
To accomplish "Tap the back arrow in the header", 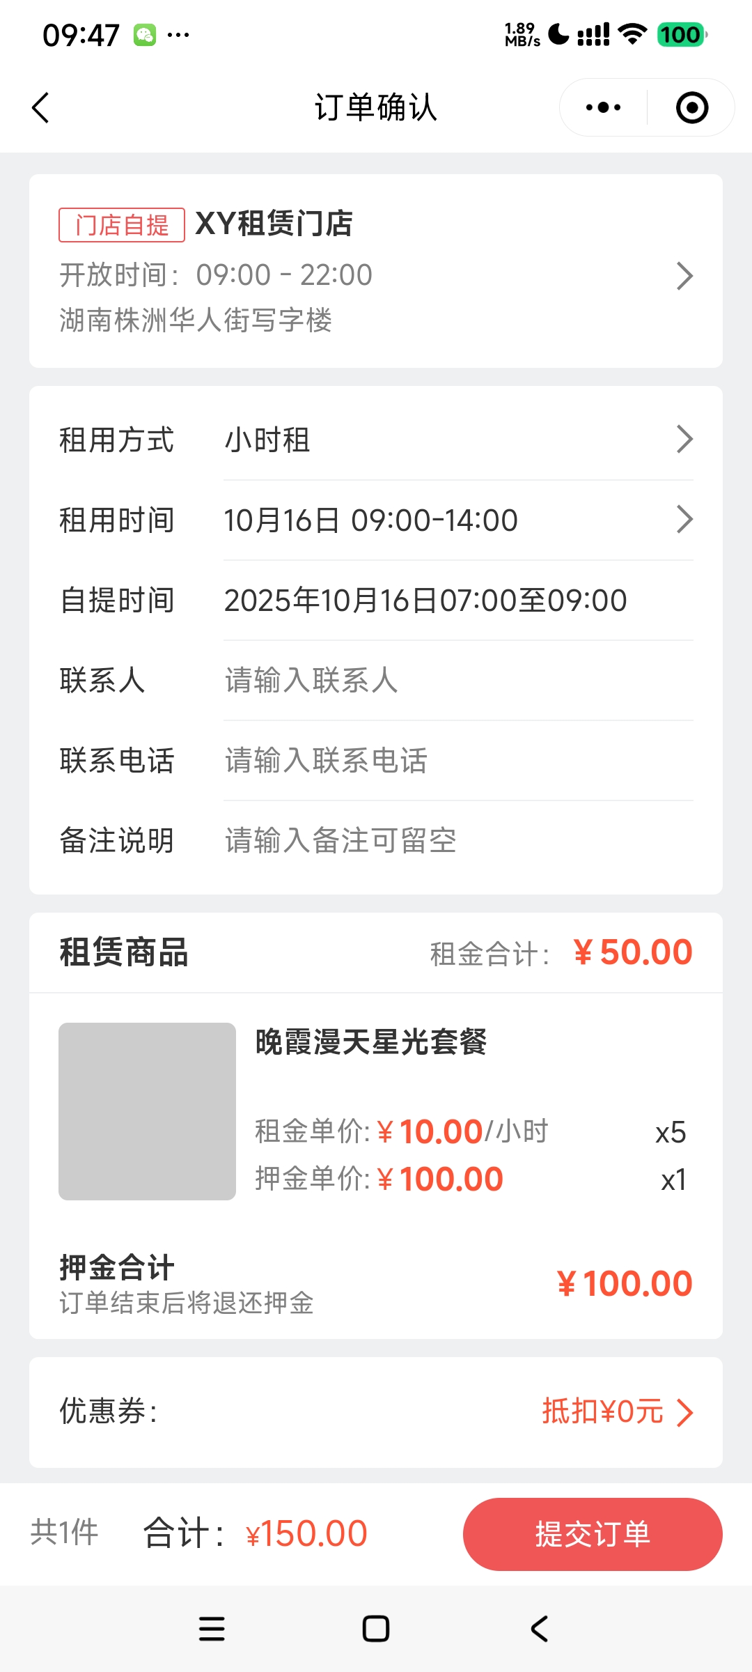I will (x=40, y=108).
